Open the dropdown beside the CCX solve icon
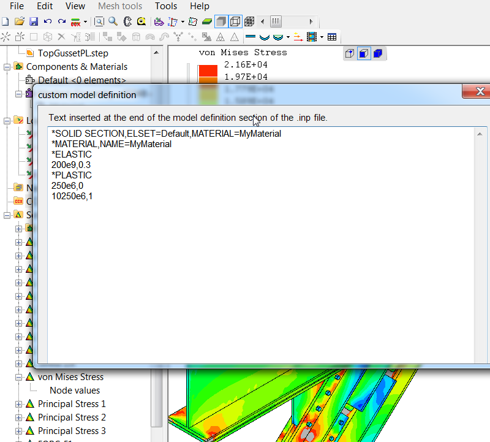The height and width of the screenshot is (442, 490). [85, 22]
